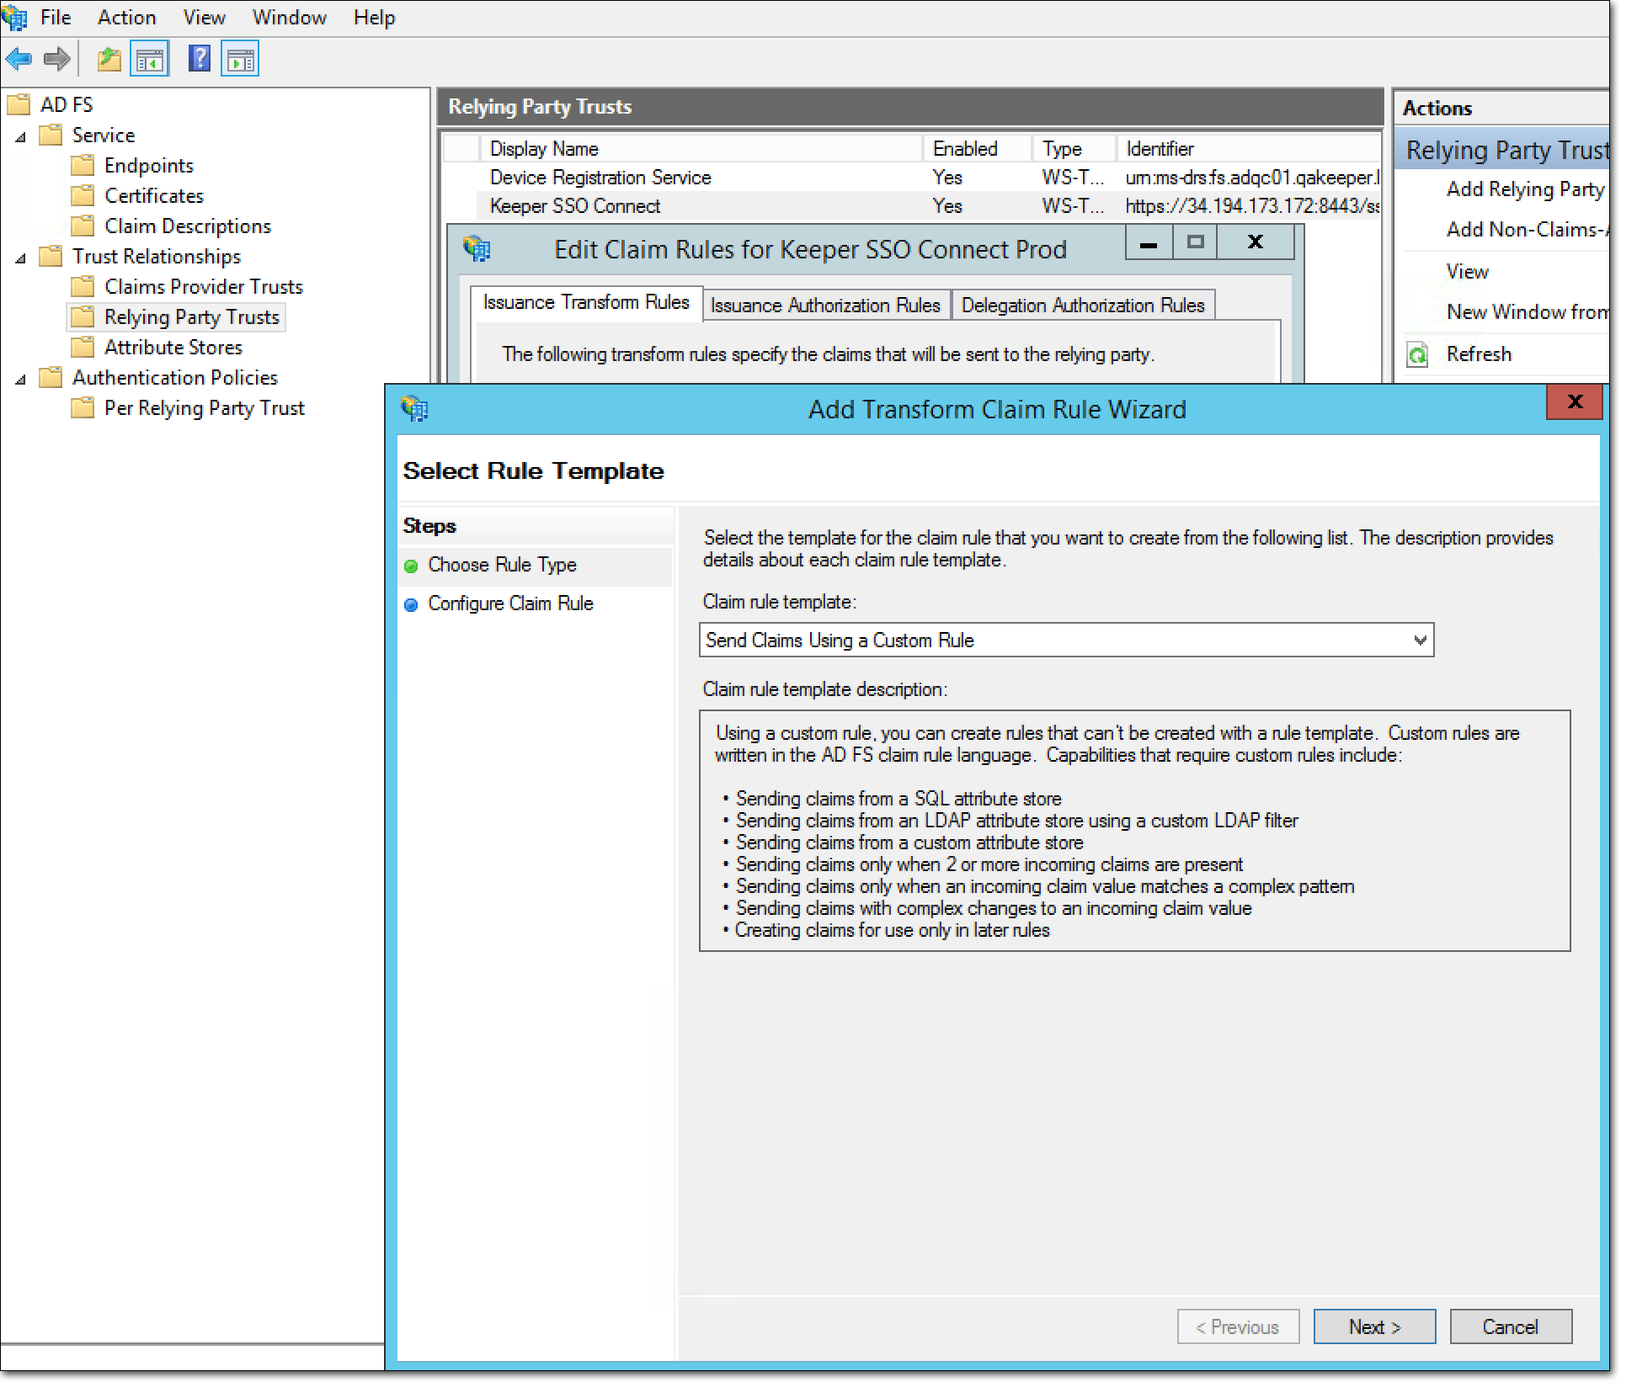The height and width of the screenshot is (1398, 1637).
Task: Click the Attribute Stores folder icon
Action: pyautogui.click(x=83, y=347)
